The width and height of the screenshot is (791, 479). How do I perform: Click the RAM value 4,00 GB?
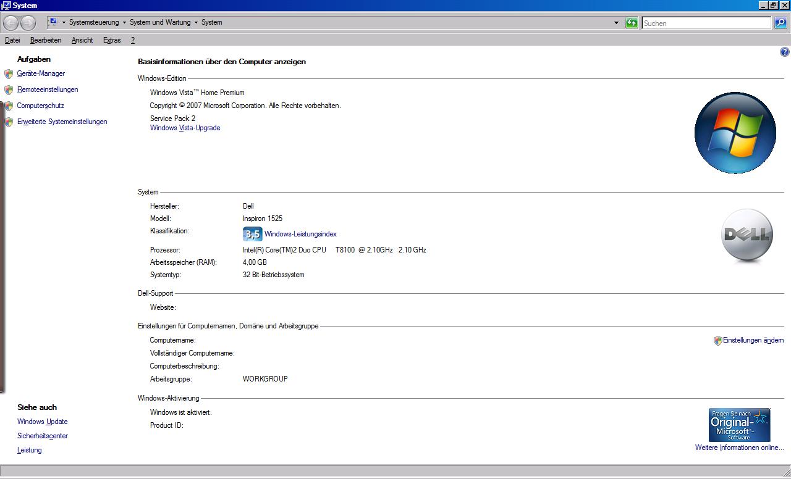coord(255,262)
